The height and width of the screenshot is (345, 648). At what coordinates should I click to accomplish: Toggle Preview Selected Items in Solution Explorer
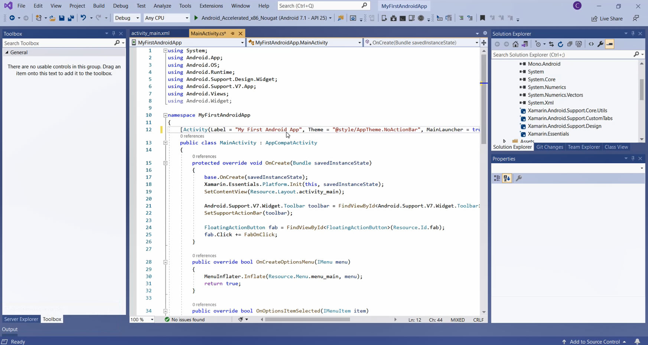(x=609, y=44)
